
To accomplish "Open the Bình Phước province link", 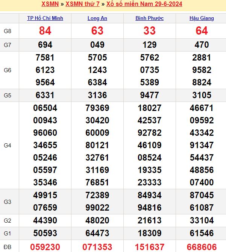I will [149, 18].
